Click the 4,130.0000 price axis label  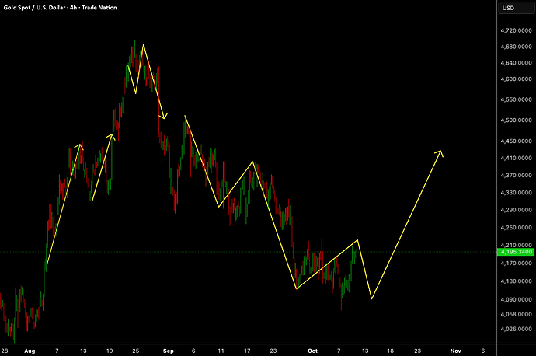click(x=516, y=281)
